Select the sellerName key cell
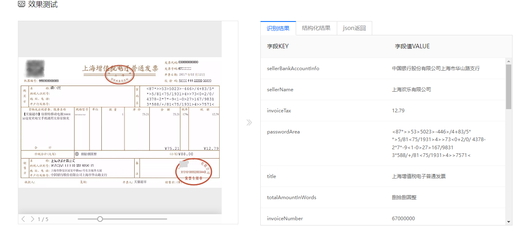The image size is (517, 232). click(x=280, y=90)
